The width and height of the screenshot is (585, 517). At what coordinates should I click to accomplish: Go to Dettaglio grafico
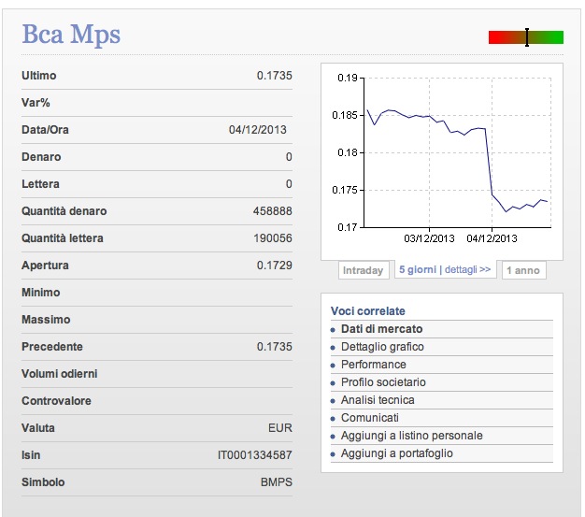[382, 347]
